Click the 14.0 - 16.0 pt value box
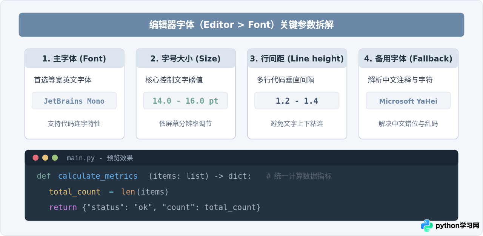This screenshot has width=483, height=236. [x=185, y=101]
